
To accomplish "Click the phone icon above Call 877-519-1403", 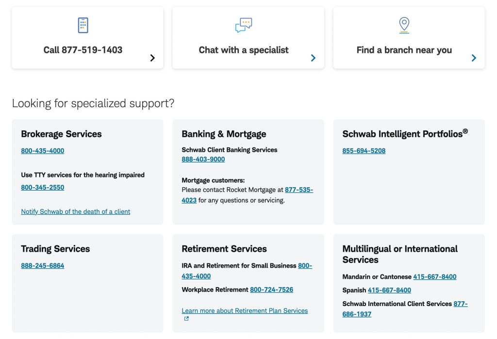I will coord(83,25).
